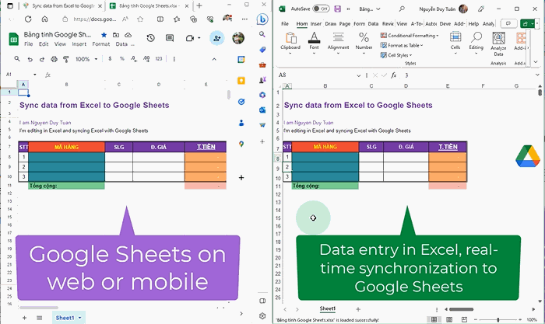Image resolution: width=545 pixels, height=324 pixels.
Task: Increase decimal places in Sheets toolbar
Action: click(146, 59)
